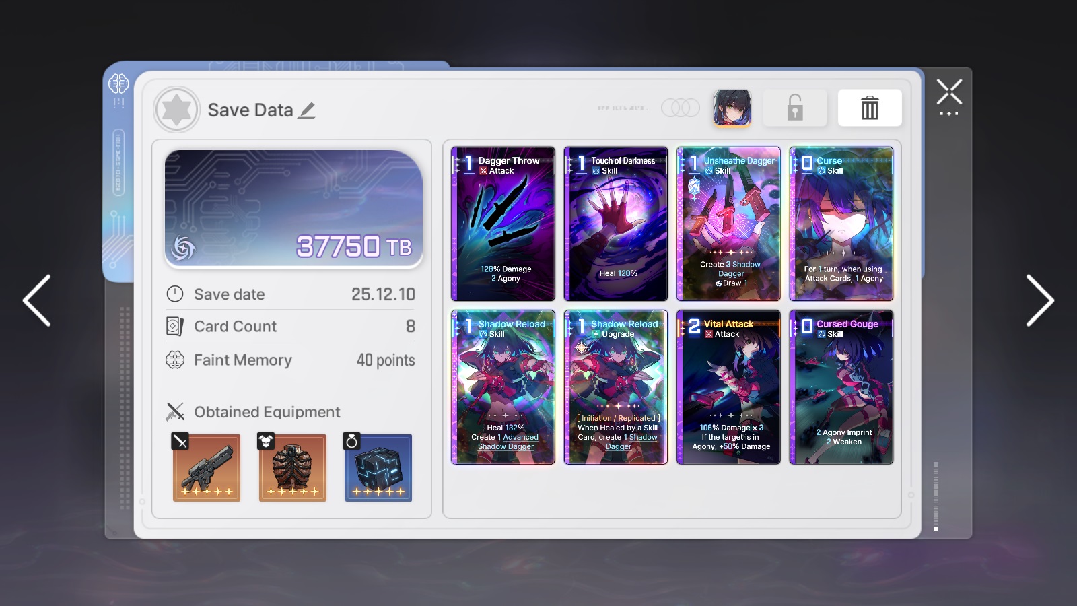Click the three linked circles icon
The image size is (1077, 606).
point(680,108)
